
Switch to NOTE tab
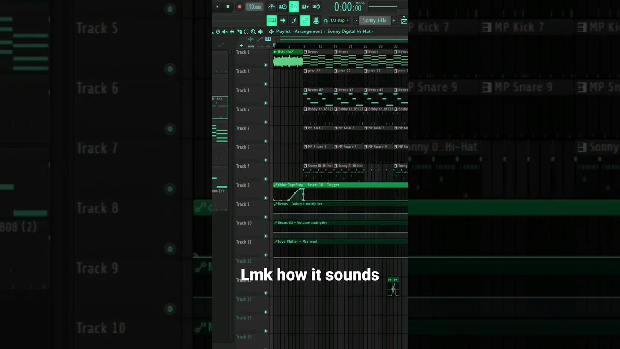click(251, 46)
